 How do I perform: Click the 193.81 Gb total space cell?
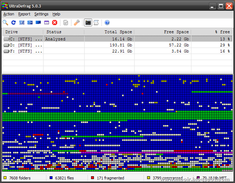pyautogui.click(x=109, y=45)
